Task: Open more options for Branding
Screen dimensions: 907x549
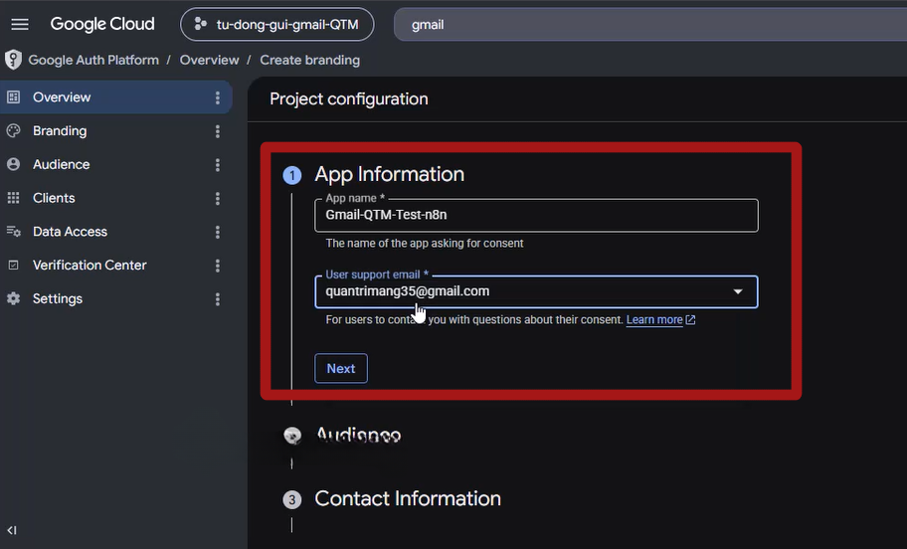Action: (218, 131)
